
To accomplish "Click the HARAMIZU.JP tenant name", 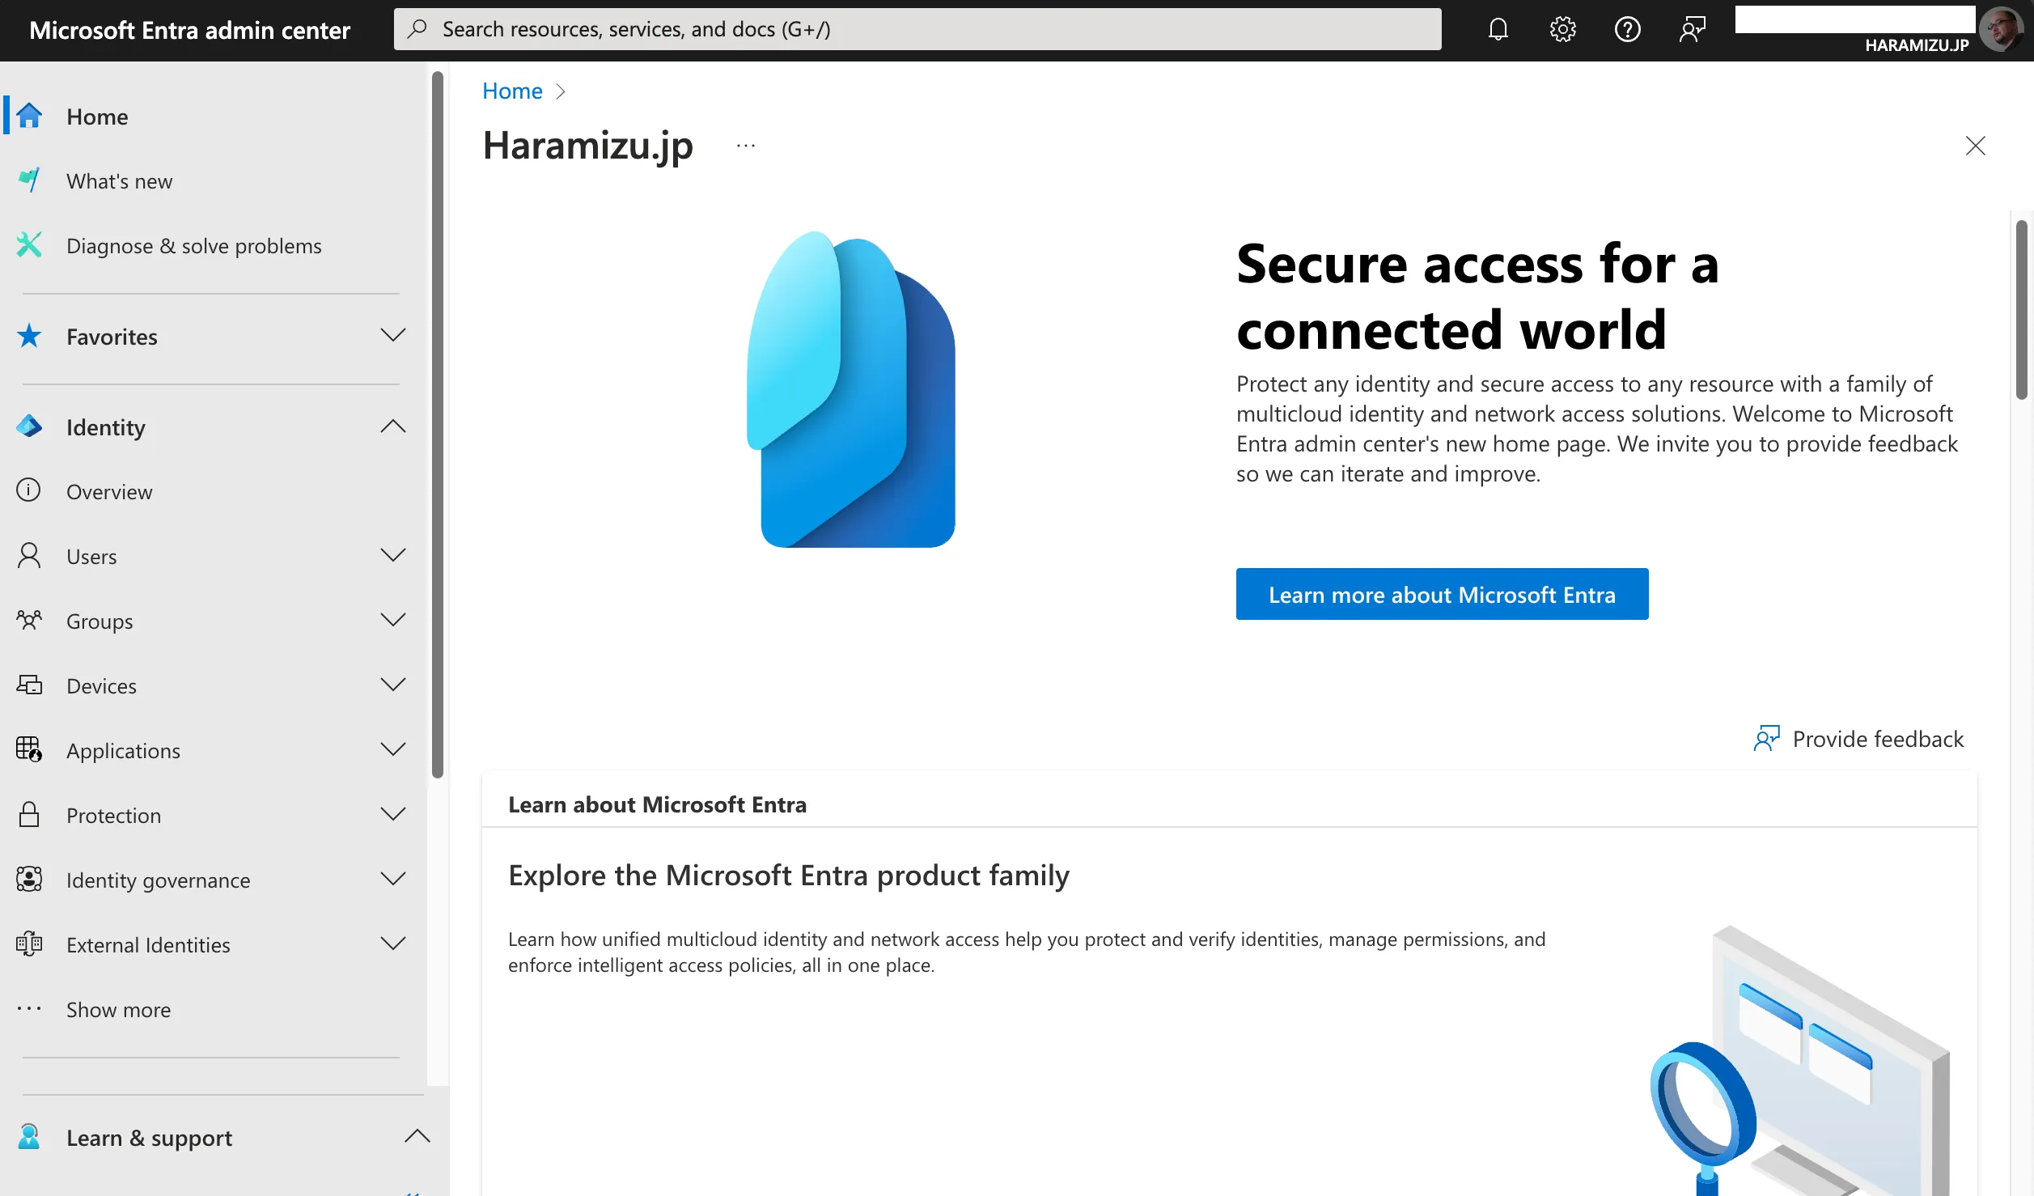I will pos(1917,45).
